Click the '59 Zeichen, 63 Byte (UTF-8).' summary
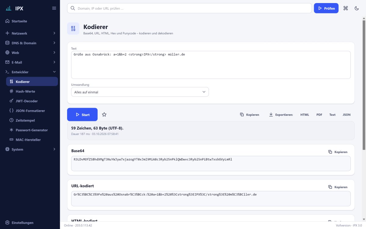This screenshot has height=229, width=366. point(97,128)
